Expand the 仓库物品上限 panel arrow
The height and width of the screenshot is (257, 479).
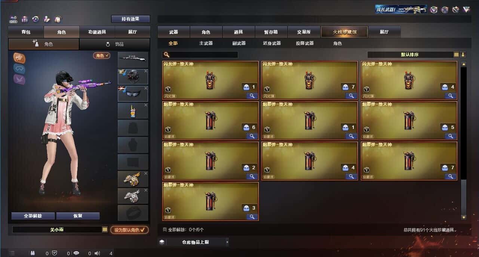227,242
